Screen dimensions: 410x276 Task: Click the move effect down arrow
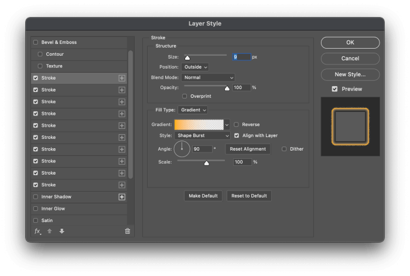pyautogui.click(x=61, y=231)
